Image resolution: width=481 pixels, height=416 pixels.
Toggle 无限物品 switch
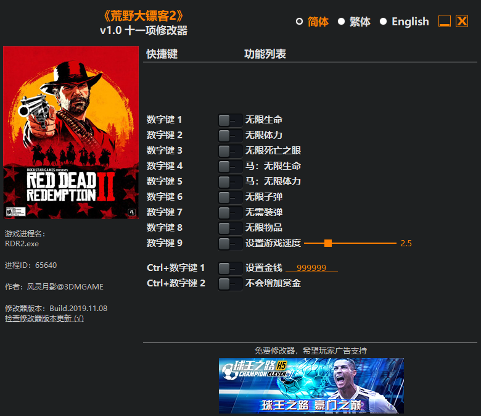click(x=230, y=228)
